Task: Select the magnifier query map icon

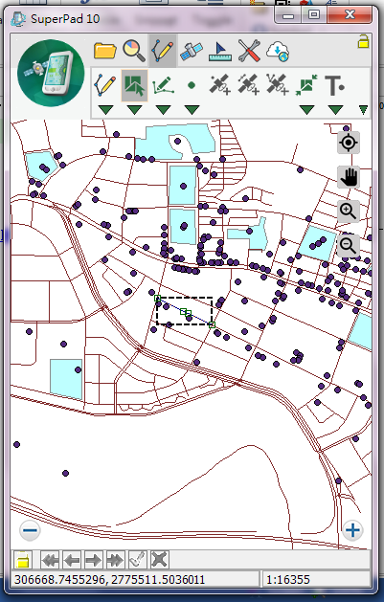Action: coord(134,51)
